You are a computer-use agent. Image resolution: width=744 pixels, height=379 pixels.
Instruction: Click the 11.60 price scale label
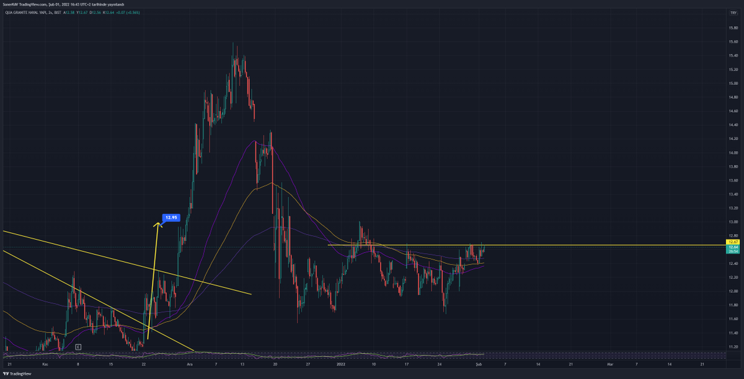pyautogui.click(x=733, y=319)
